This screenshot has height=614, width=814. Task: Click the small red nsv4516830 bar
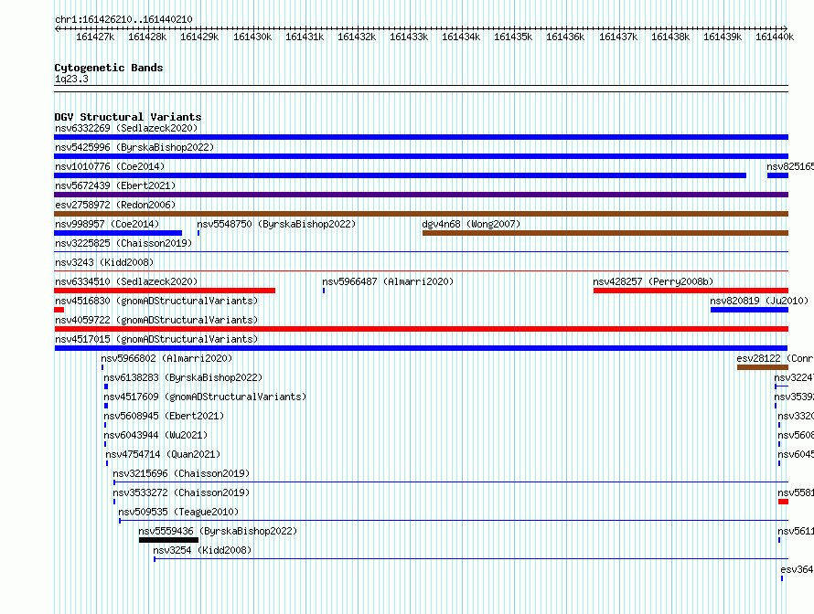[x=59, y=310]
